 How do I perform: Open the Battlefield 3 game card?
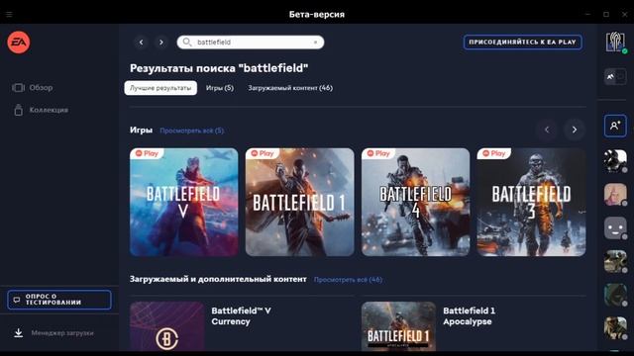(x=531, y=202)
